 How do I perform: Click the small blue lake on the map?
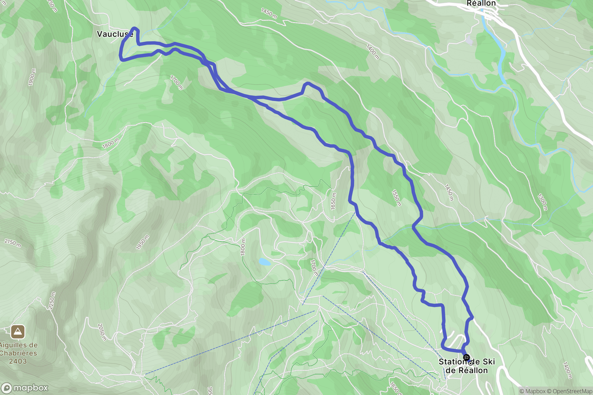(265, 262)
